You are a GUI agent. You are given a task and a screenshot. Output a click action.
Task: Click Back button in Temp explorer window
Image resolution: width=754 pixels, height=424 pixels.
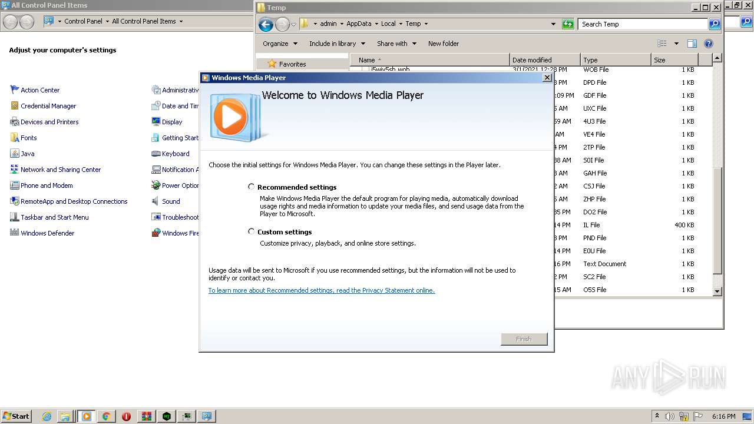pyautogui.click(x=266, y=24)
